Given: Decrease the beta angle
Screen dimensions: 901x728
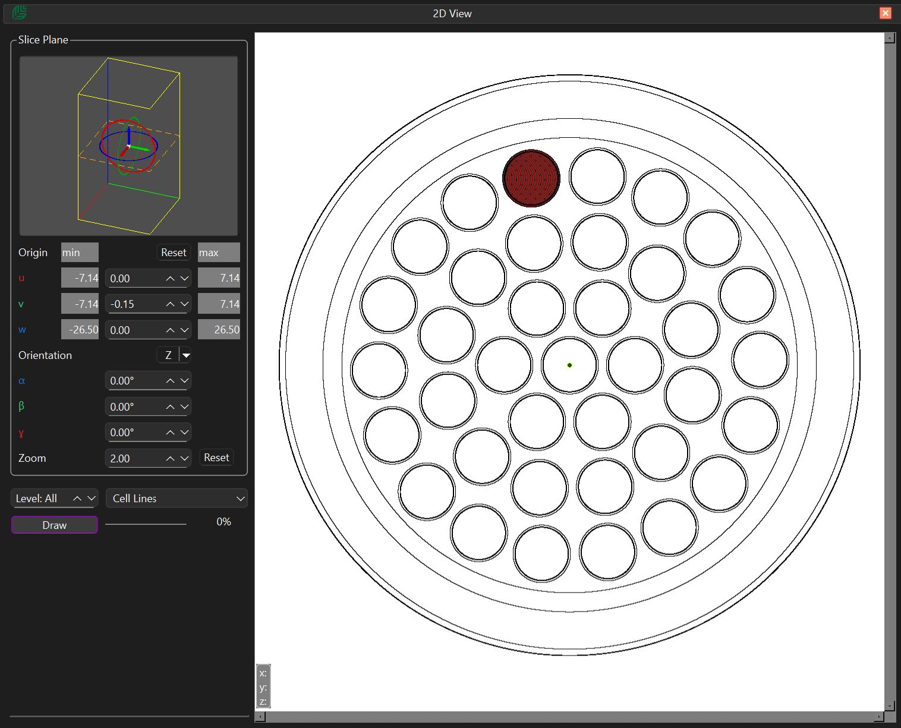Looking at the screenshot, I should (x=184, y=406).
